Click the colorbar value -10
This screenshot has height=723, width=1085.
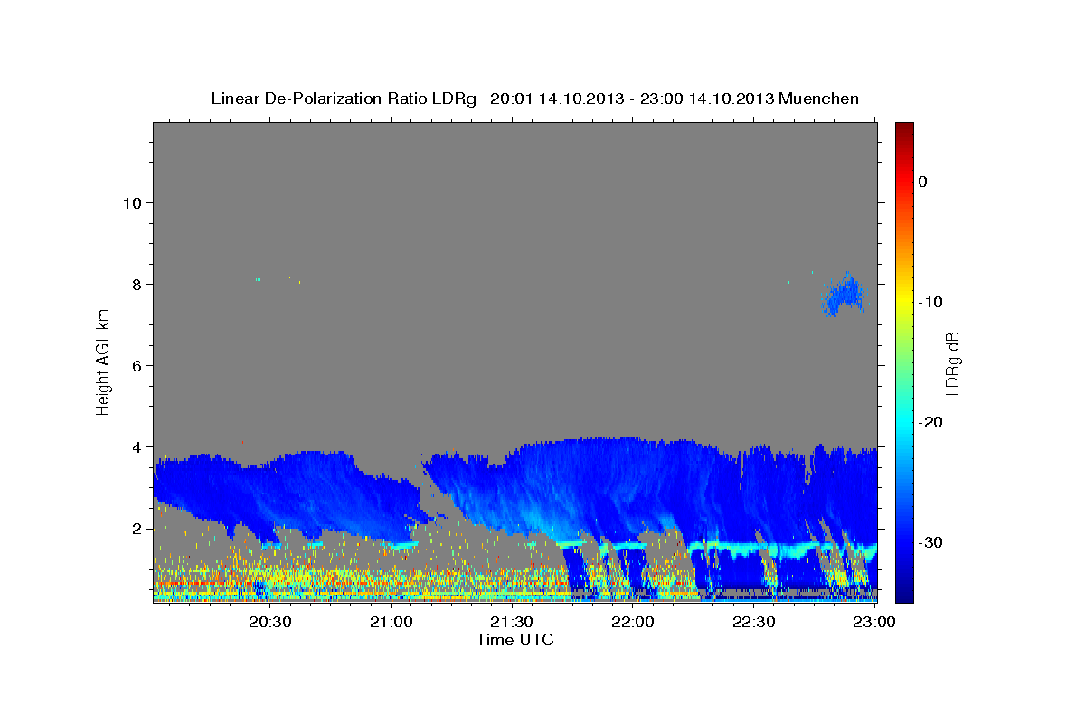pyautogui.click(x=931, y=302)
